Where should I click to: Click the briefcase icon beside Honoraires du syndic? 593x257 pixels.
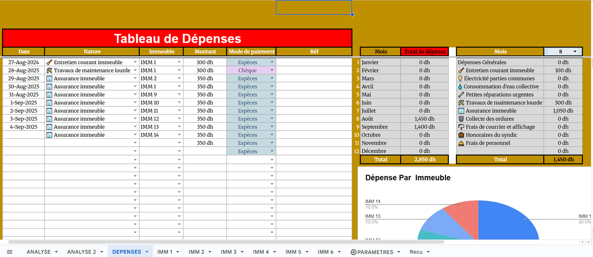point(461,135)
